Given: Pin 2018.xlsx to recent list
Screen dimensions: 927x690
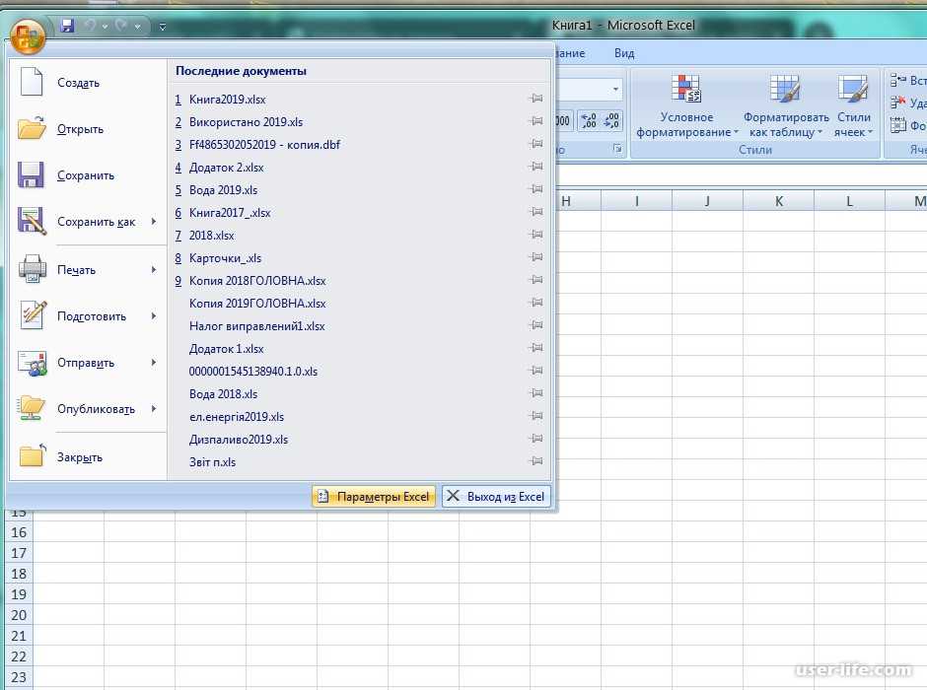Looking at the screenshot, I should [x=535, y=234].
